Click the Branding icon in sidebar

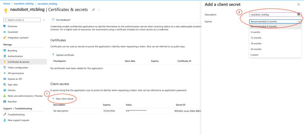[x=5, y=51]
